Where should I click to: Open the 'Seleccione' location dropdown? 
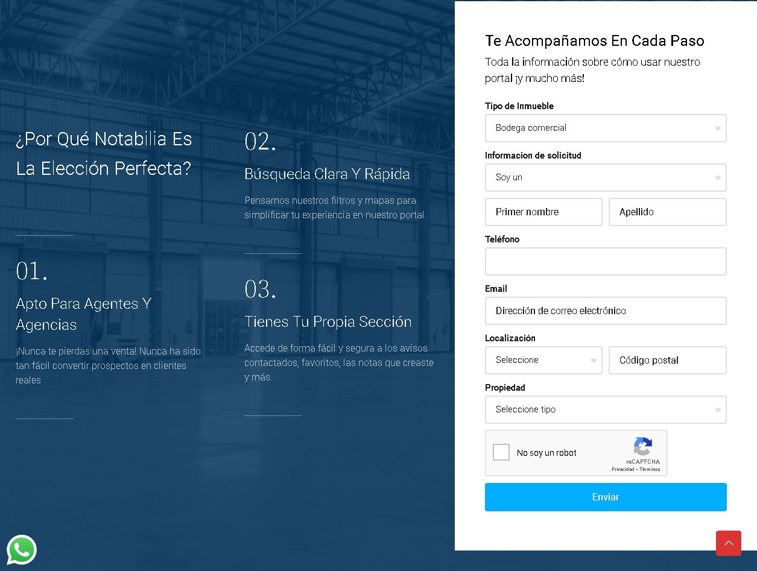pyautogui.click(x=543, y=360)
